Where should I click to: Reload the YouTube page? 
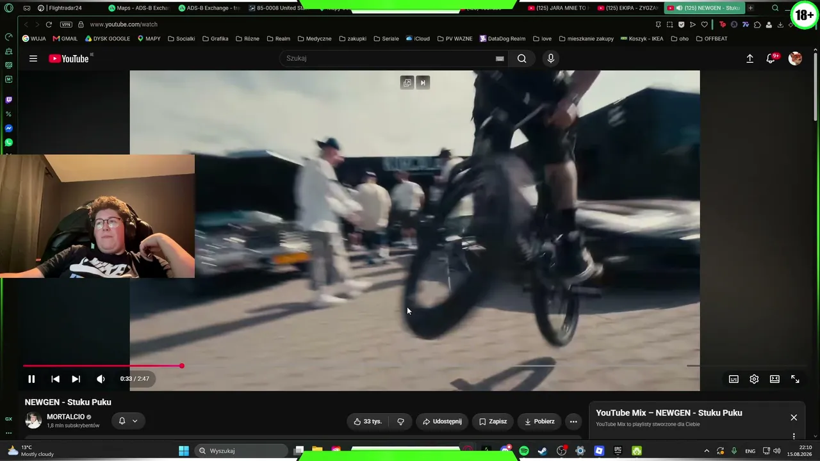[x=49, y=24]
